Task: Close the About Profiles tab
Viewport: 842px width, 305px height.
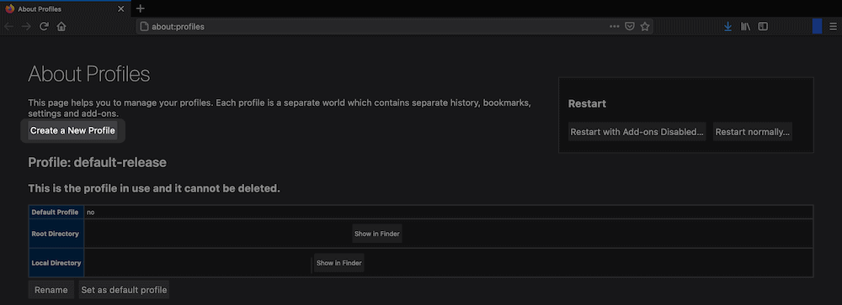Action: tap(120, 9)
